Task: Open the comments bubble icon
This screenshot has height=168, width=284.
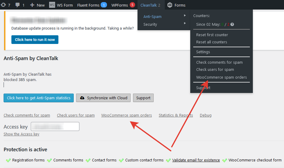Action: [x=18, y=5]
